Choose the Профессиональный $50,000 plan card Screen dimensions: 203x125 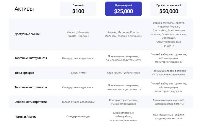(x=169, y=9)
